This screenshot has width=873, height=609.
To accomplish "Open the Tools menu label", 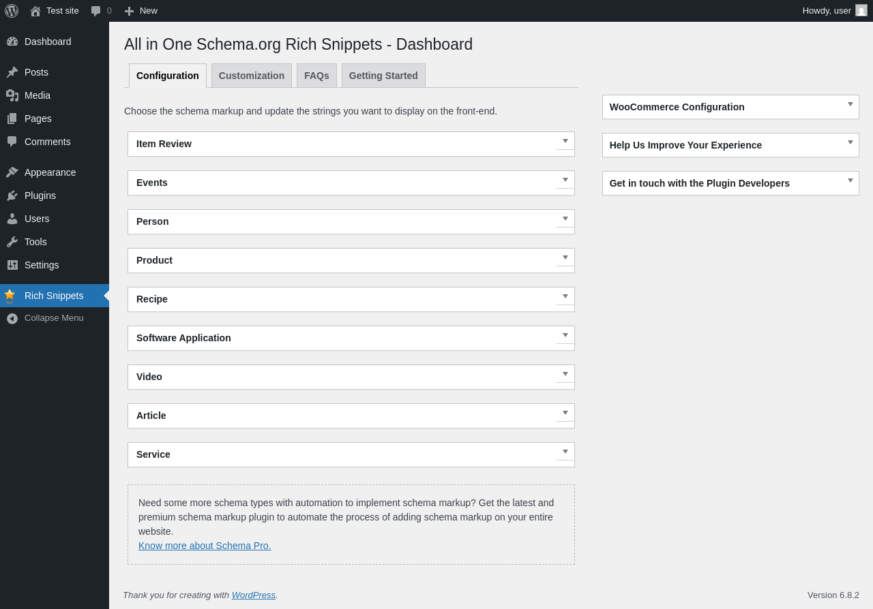I will pos(35,242).
